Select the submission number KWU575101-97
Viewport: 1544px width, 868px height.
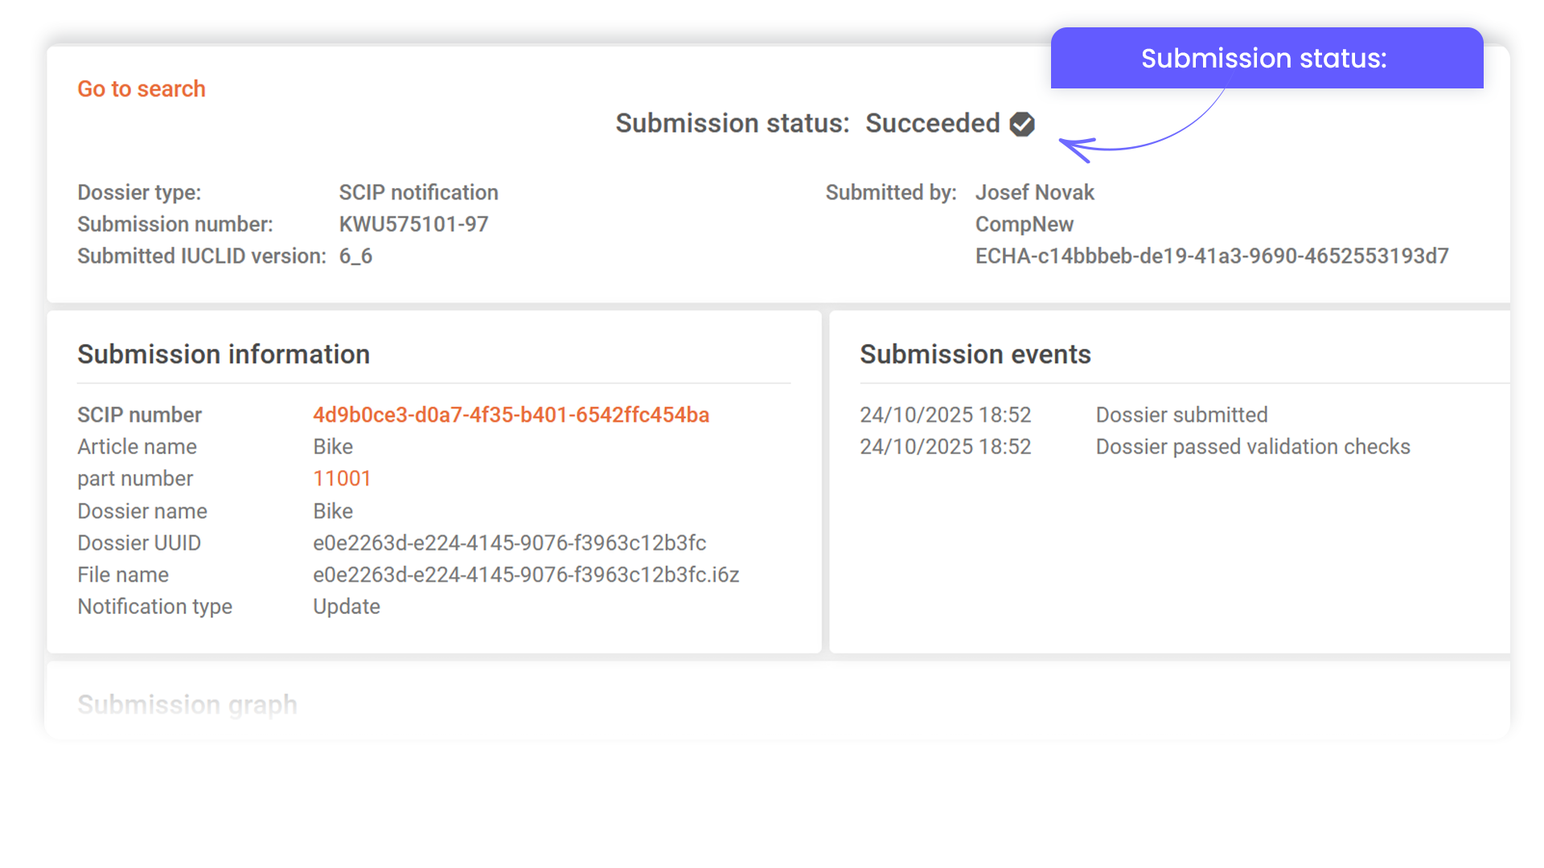pos(413,224)
